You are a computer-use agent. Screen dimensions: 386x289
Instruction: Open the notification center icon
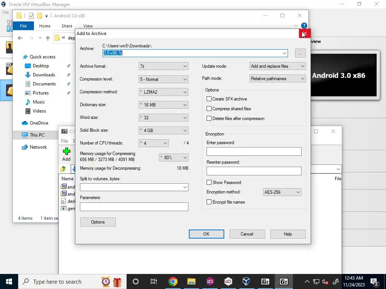[374, 281]
